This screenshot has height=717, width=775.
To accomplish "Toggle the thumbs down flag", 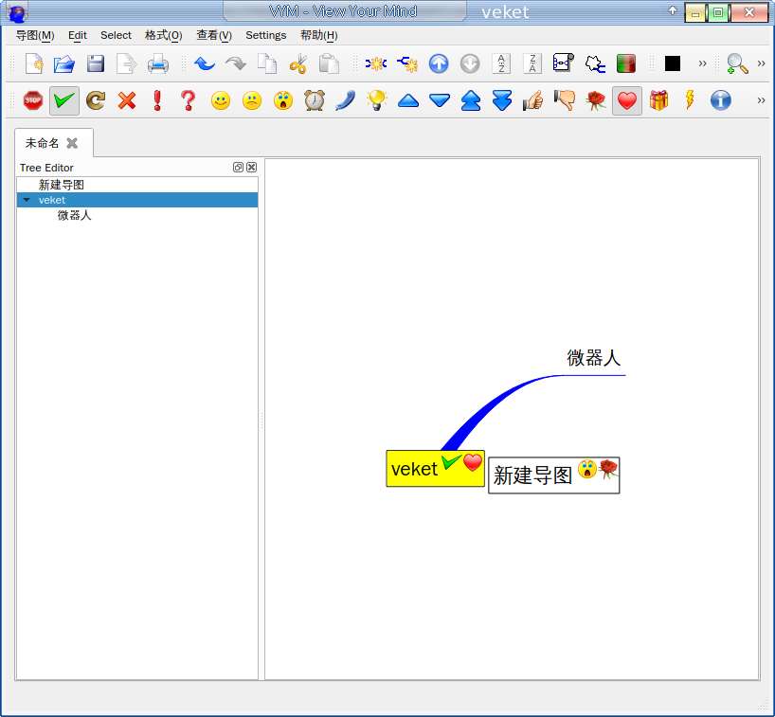I will click(x=565, y=100).
